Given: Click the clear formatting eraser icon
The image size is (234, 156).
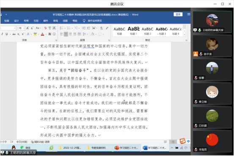Looking at the screenshot, I should pyautogui.click(x=46, y=28).
